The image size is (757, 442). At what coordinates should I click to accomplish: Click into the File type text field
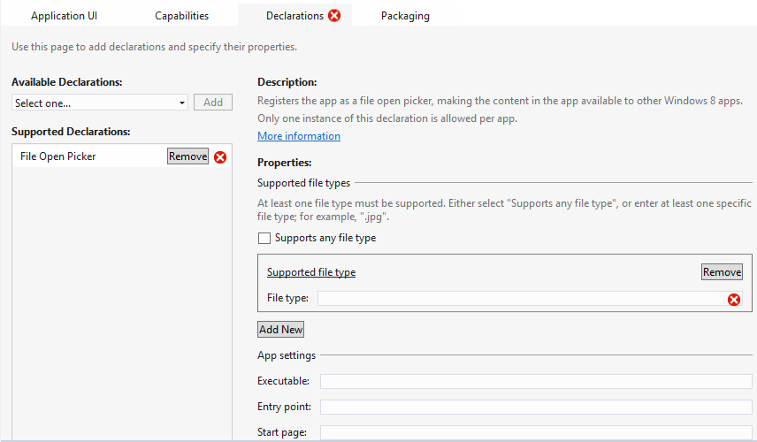tap(522, 299)
